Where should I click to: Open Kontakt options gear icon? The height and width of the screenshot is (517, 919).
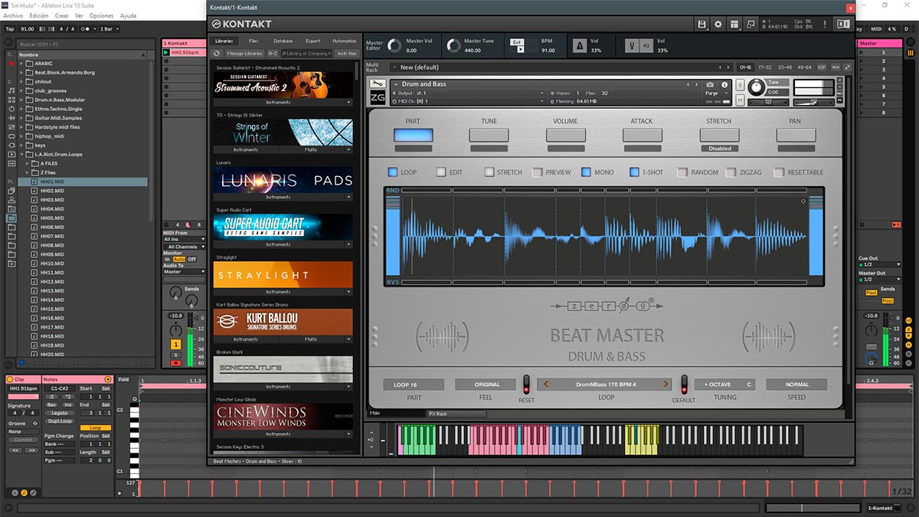click(x=718, y=25)
